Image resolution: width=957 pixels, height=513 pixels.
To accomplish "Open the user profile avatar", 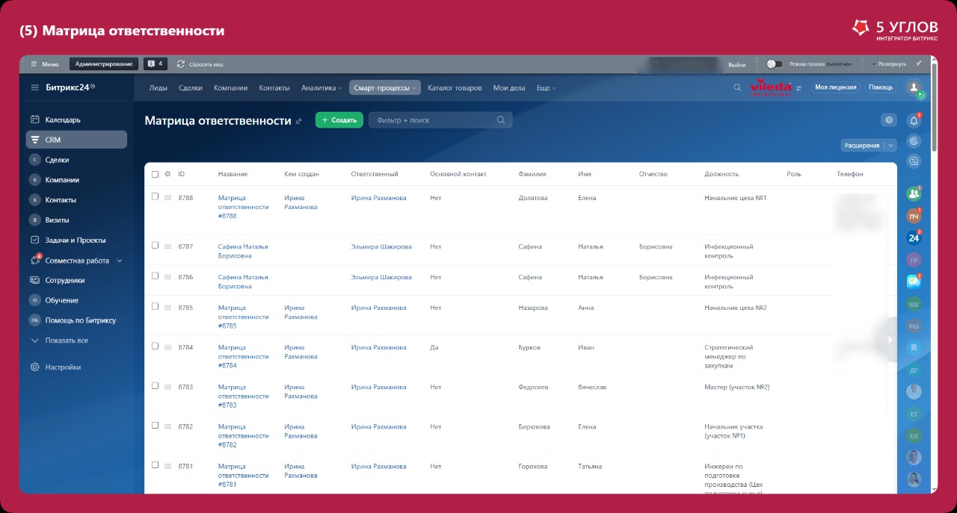I will tap(914, 87).
